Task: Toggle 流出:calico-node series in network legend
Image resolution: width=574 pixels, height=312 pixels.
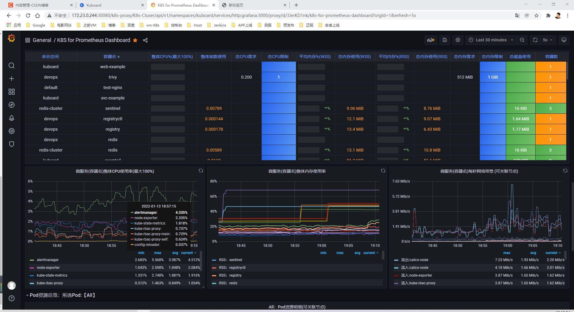Action: (415, 260)
